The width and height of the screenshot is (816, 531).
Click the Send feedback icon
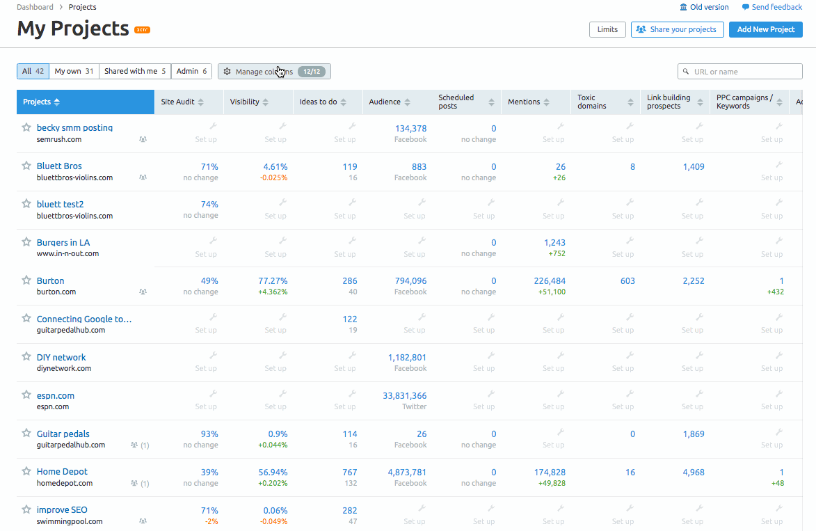746,6
